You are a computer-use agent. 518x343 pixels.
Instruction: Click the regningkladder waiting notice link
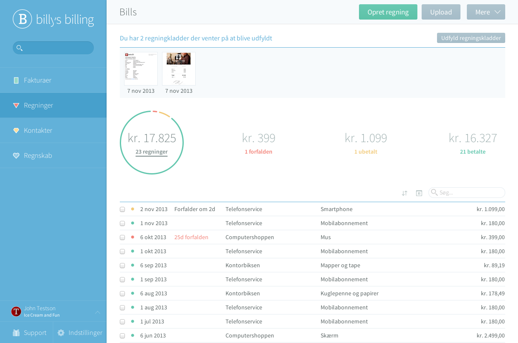pyautogui.click(x=196, y=38)
